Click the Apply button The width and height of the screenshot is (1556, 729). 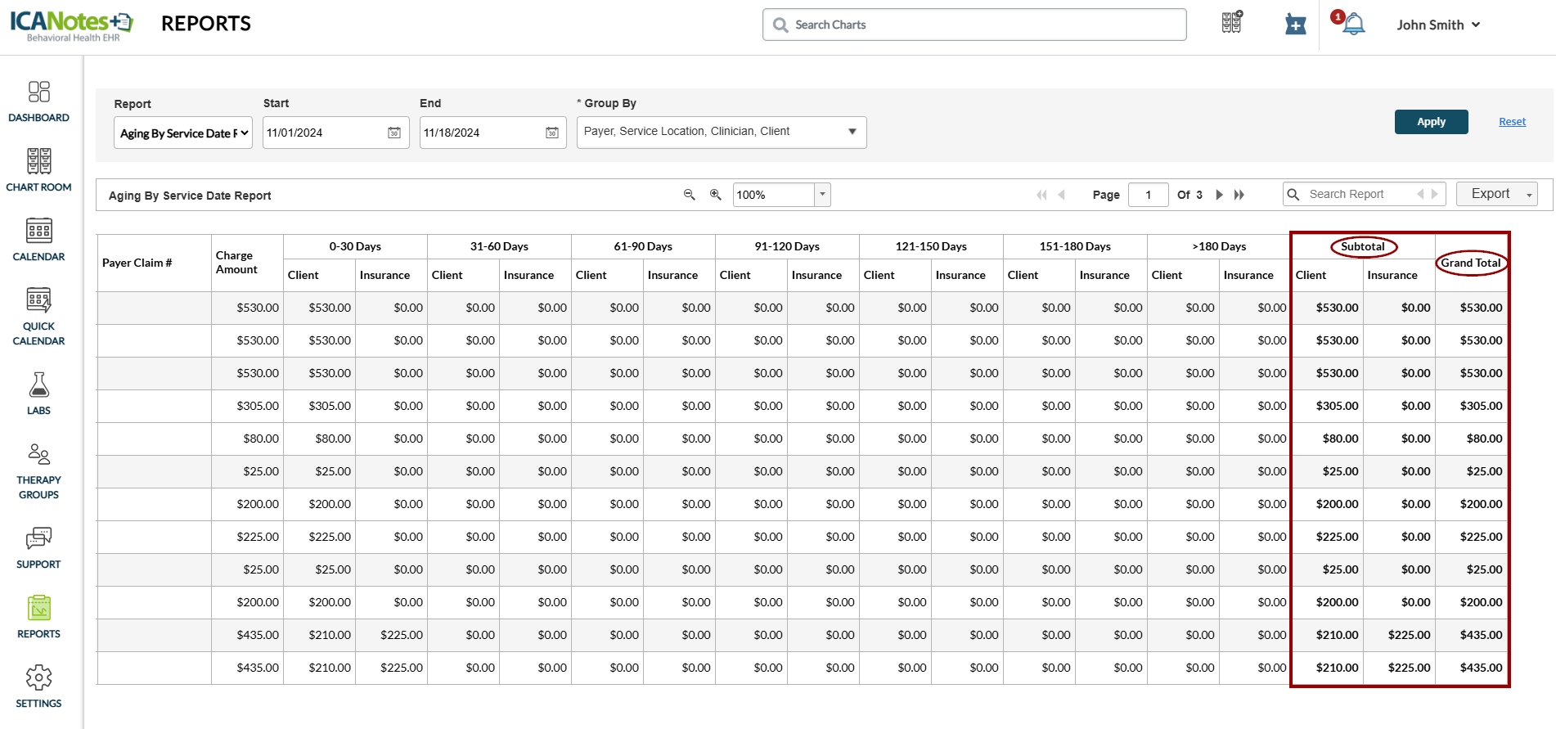tap(1431, 121)
